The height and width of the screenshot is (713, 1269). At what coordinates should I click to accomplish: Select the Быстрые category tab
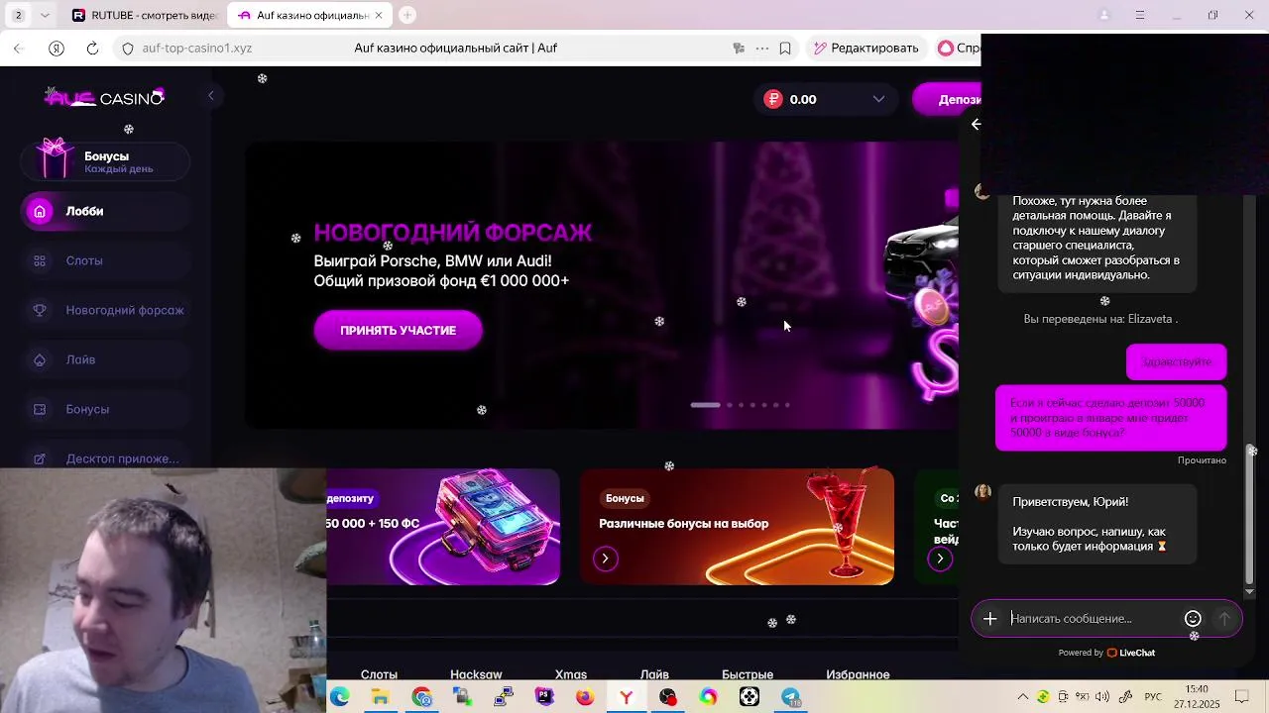tap(748, 674)
